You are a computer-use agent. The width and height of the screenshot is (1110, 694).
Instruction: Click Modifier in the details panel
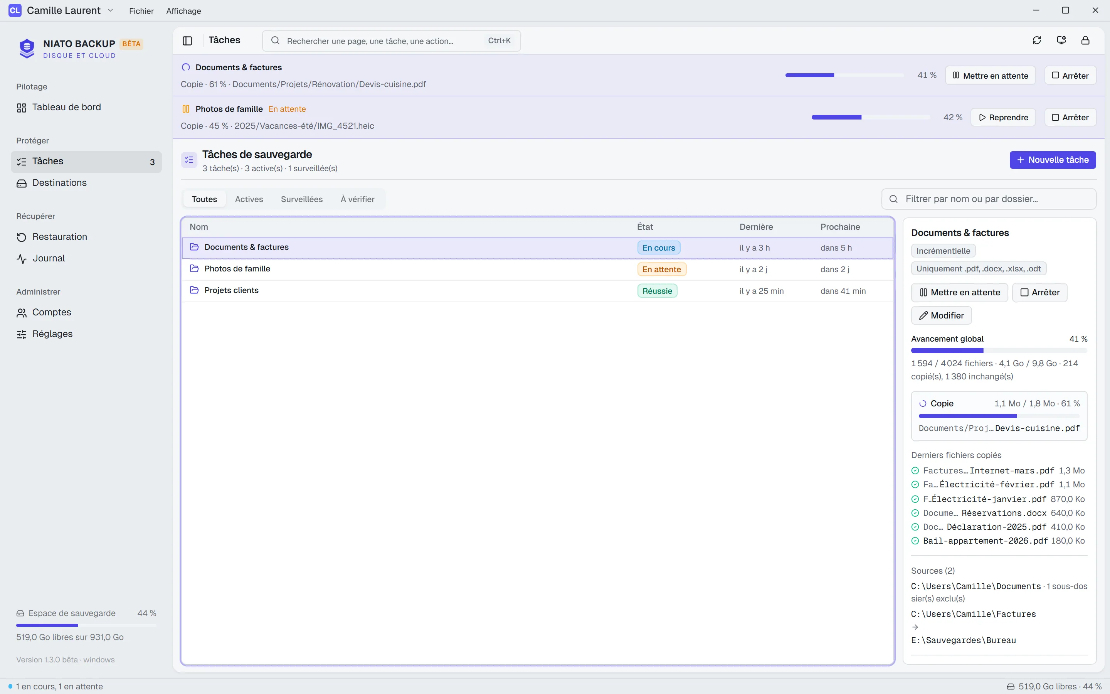(x=941, y=316)
